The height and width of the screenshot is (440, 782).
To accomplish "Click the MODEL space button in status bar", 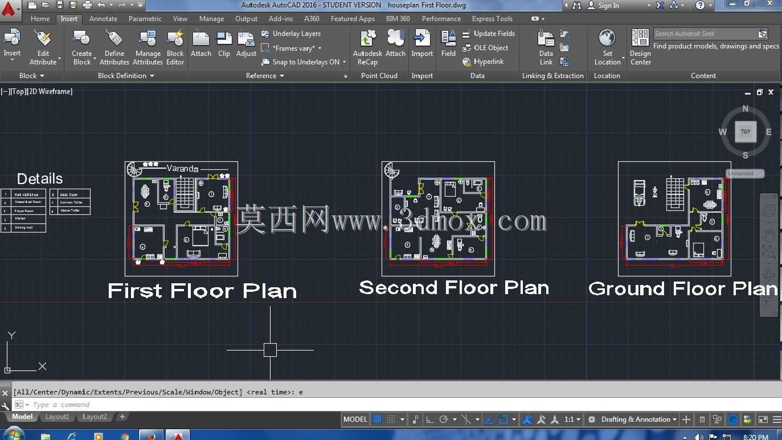I will coord(355,419).
